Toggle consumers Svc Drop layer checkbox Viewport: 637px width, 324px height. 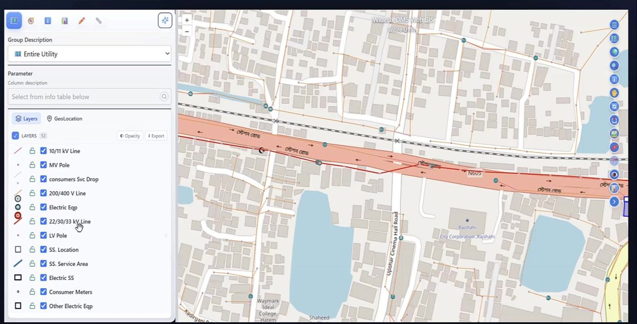tap(44, 179)
